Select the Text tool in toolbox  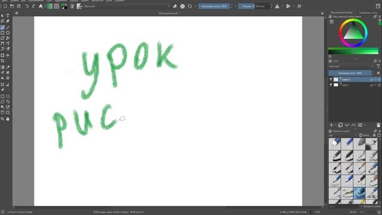click(8, 16)
